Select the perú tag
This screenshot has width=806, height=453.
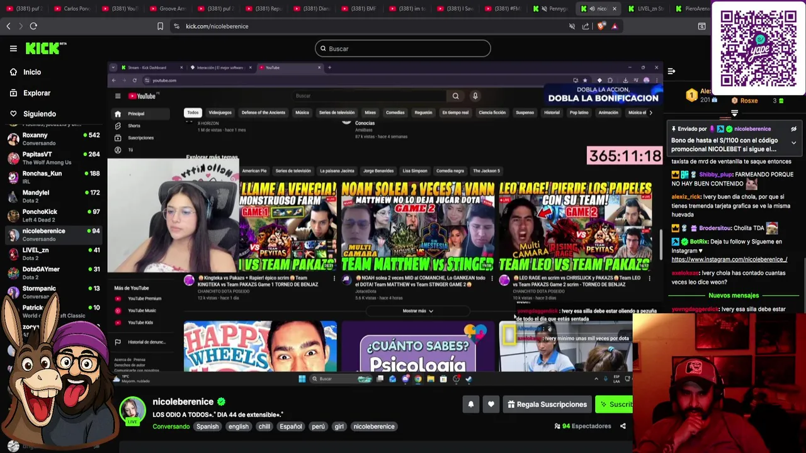[319, 427]
